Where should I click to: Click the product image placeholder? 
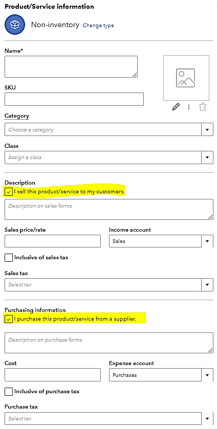click(186, 78)
